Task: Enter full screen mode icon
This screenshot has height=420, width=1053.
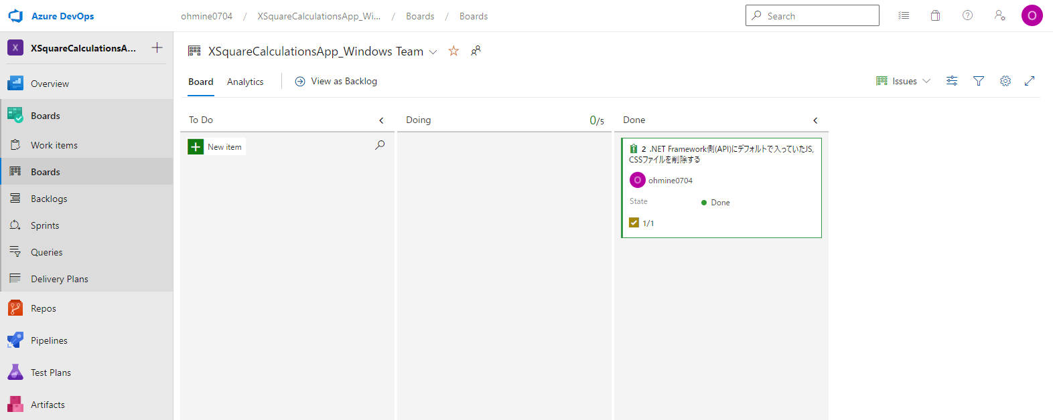Action: (x=1030, y=81)
